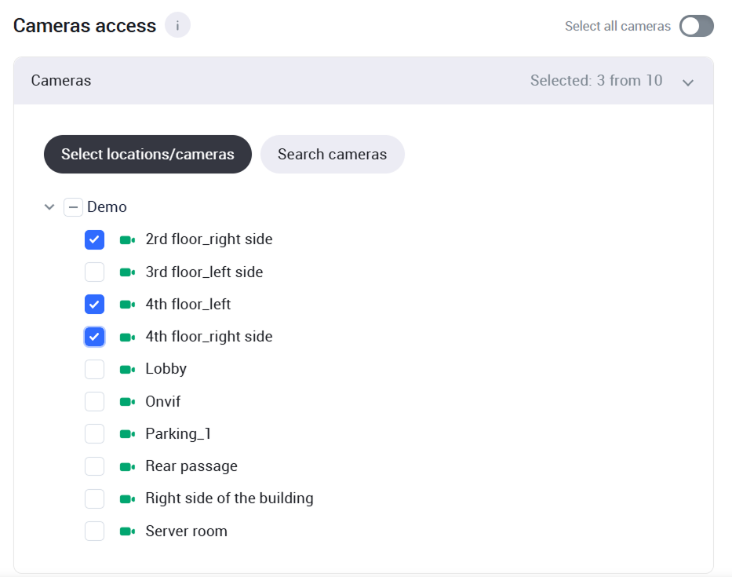Click the Selected: 3 from 10 text

click(x=595, y=81)
